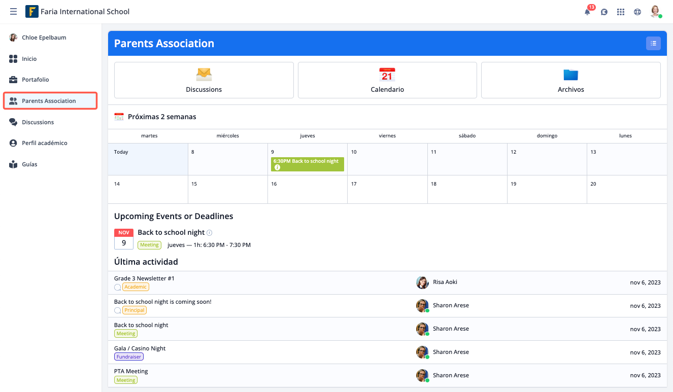The width and height of the screenshot is (673, 392).
Task: Open the Gala / Casino Night activity
Action: [140, 348]
